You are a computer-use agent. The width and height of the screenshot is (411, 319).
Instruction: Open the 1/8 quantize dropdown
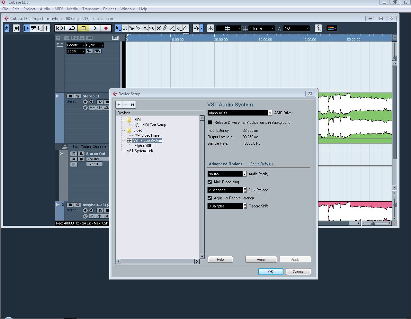pyautogui.click(x=307, y=28)
